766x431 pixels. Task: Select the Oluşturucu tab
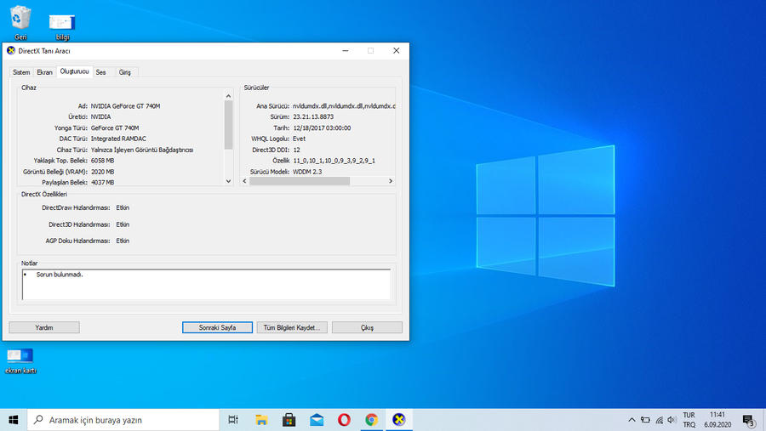[74, 71]
